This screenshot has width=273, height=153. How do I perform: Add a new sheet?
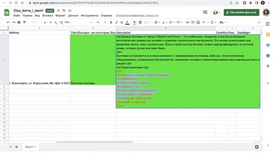coord(10,147)
